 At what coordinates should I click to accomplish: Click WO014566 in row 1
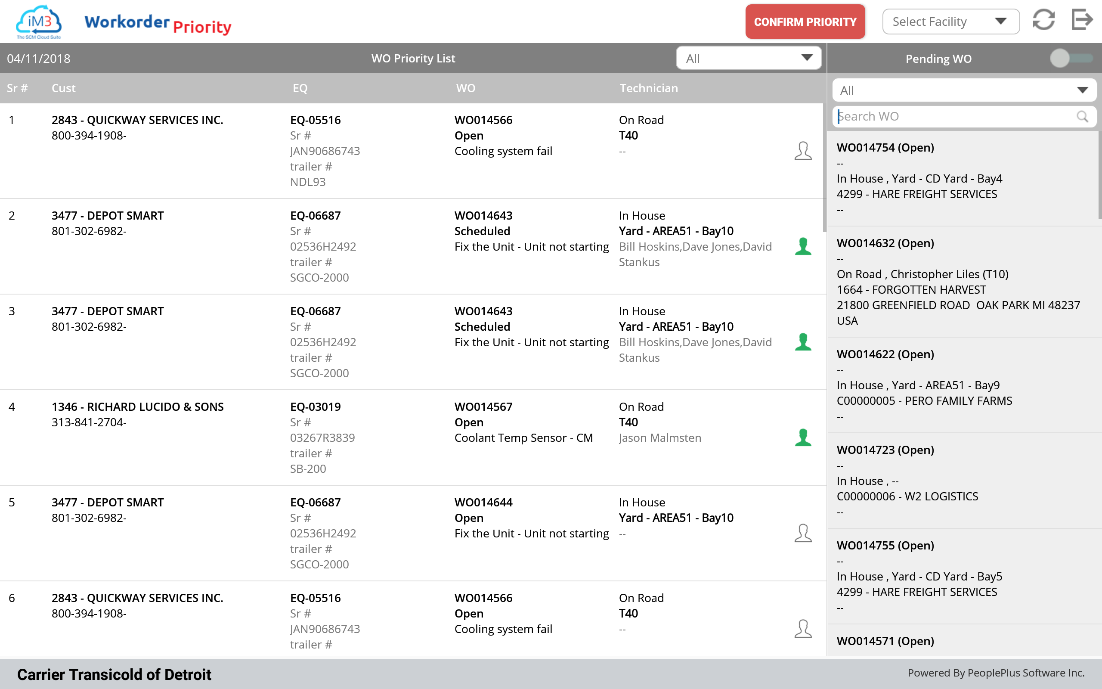(x=483, y=120)
